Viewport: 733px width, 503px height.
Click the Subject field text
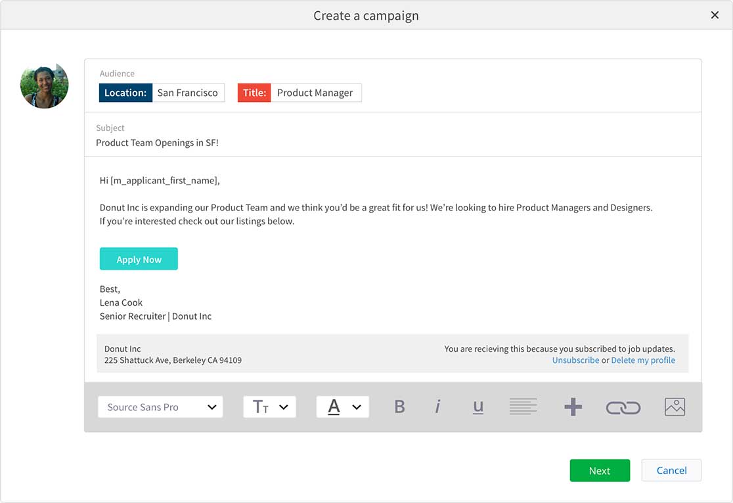157,143
